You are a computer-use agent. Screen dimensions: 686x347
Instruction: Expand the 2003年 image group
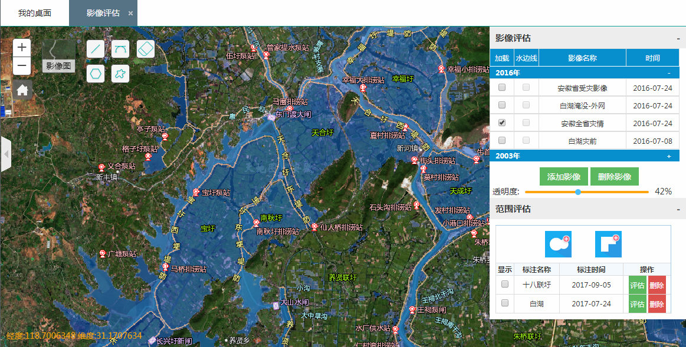click(x=669, y=156)
